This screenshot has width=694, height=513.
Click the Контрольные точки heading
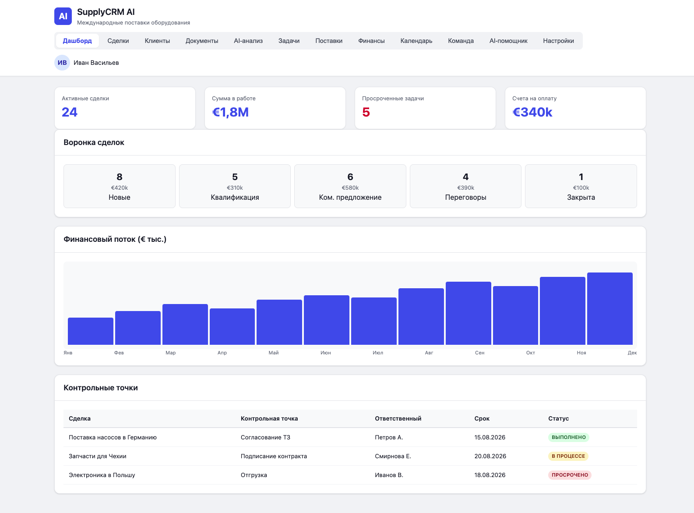101,388
